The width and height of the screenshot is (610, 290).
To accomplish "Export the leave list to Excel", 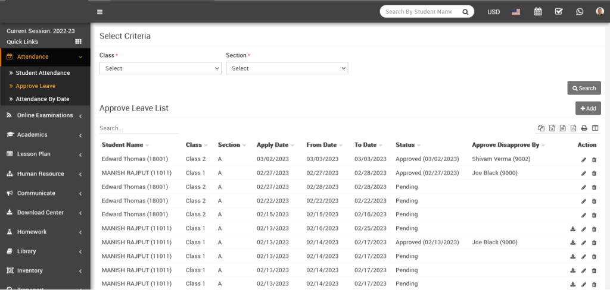I will (x=552, y=128).
